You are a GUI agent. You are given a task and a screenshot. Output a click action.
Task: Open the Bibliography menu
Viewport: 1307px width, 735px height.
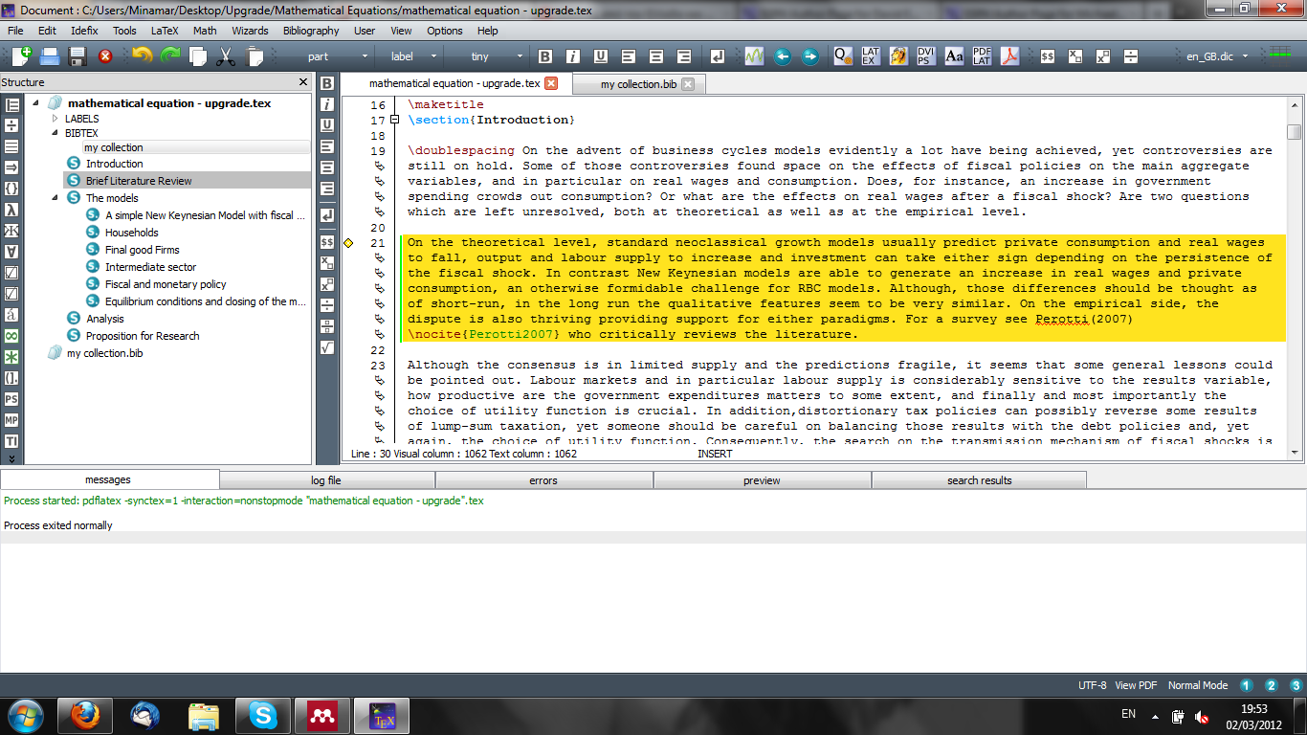click(x=311, y=31)
